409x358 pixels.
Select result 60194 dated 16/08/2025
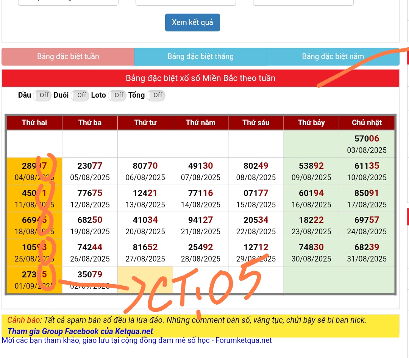click(311, 198)
